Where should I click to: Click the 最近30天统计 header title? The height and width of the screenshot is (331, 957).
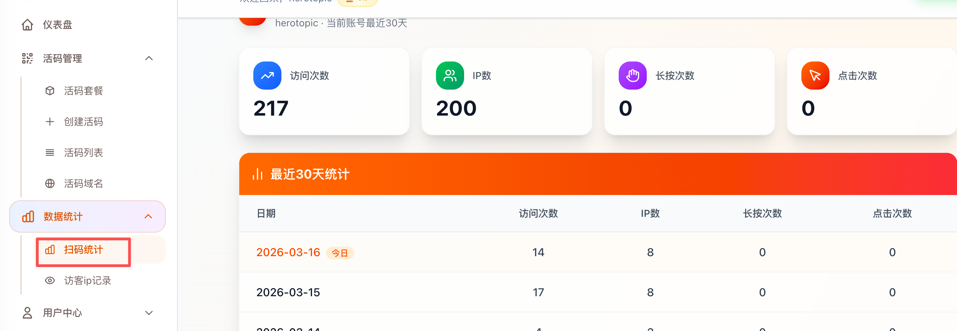pyautogui.click(x=310, y=174)
